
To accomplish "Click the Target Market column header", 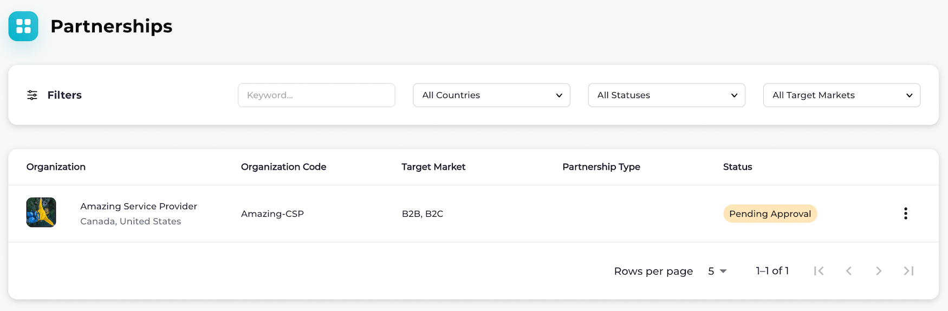I will point(433,167).
